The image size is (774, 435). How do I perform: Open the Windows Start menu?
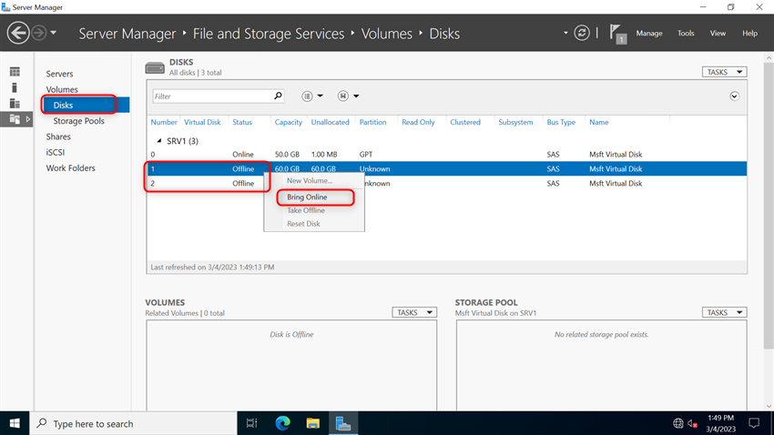(15, 424)
